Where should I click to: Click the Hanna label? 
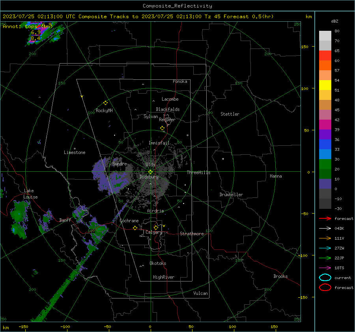[x=276, y=176]
